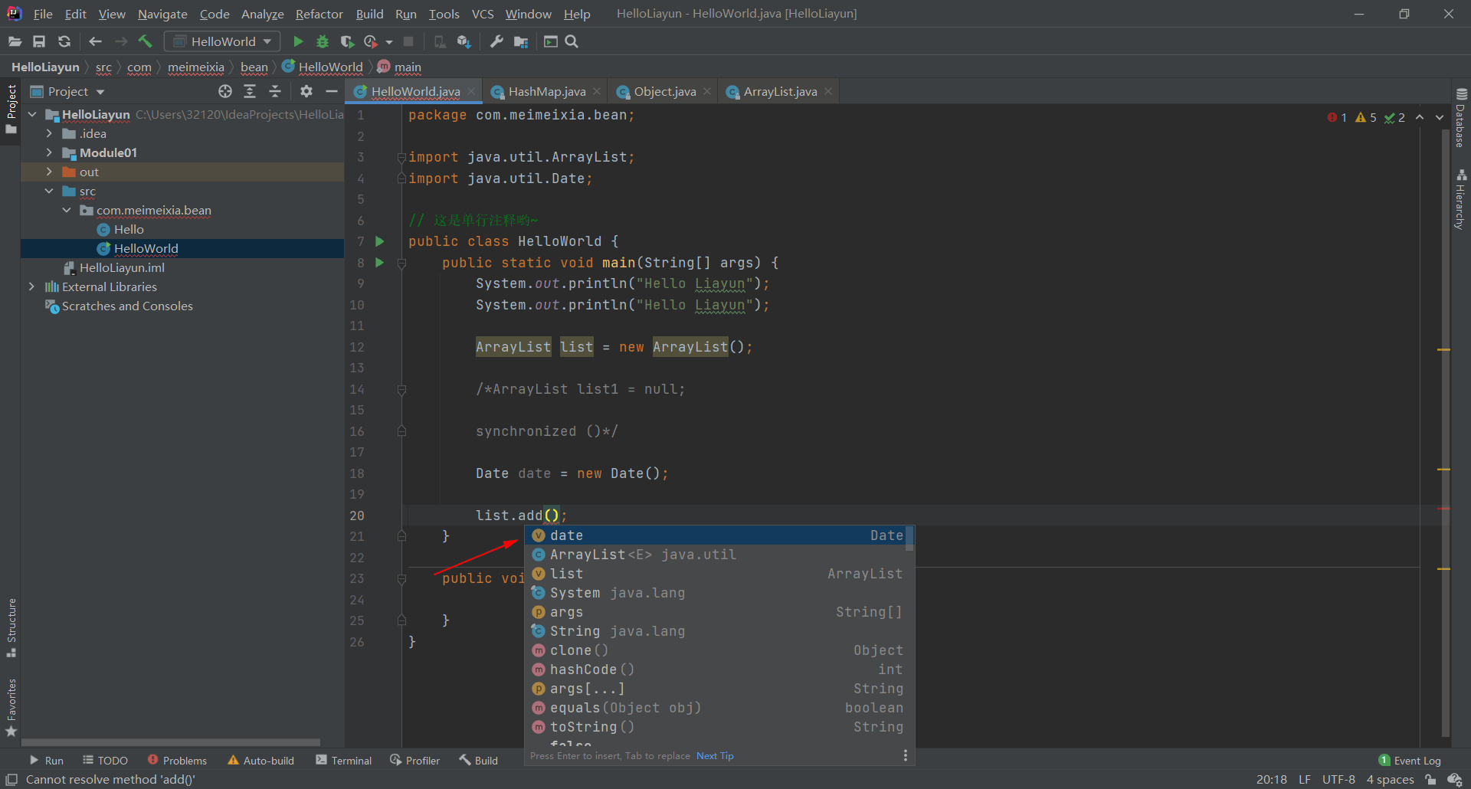Collapse the src folder
Image resolution: width=1471 pixels, height=789 pixels.
[50, 191]
